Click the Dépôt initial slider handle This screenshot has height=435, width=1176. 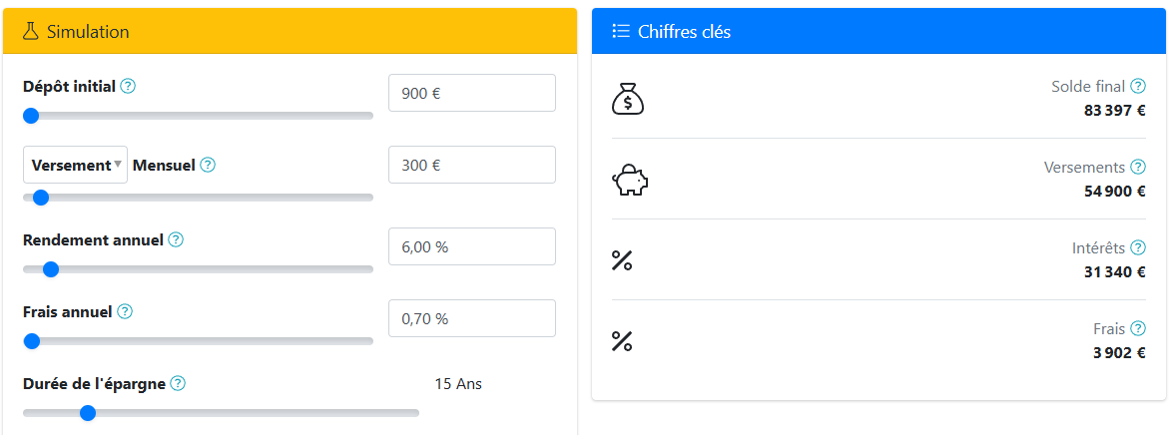(31, 116)
